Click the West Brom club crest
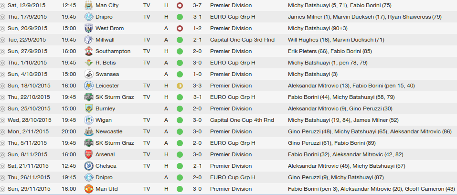Screen dimensions: 457x195 89,28
